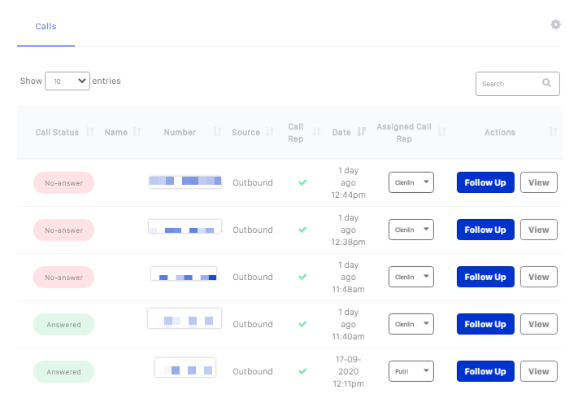
Task: Click Call Rep checkmark in 12:38pm row
Action: point(302,230)
